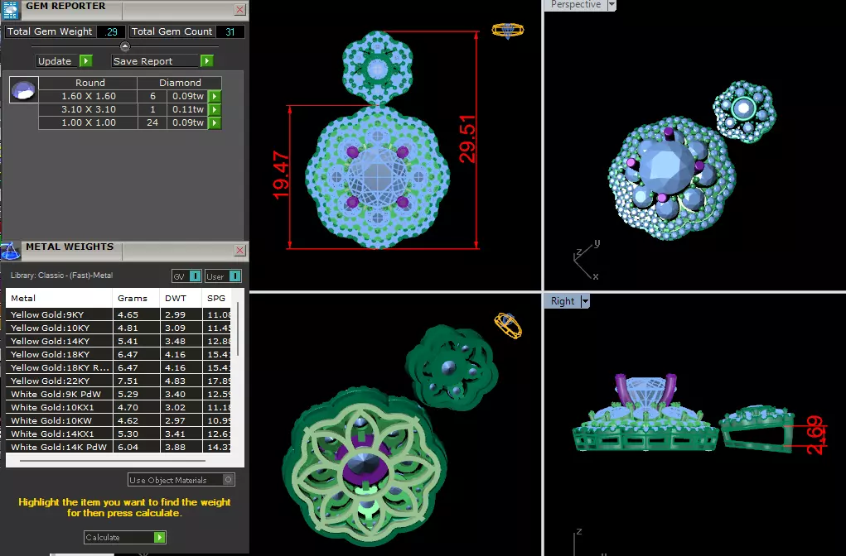Click the 6.47 grams cell for 18KY
Image resolution: width=846 pixels, height=556 pixels.
click(x=136, y=354)
